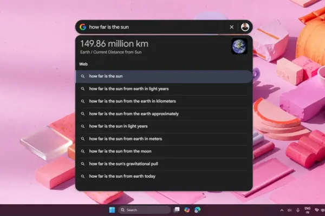325x216 pixels.
Task: Select highlighted suggestion 'how far is the sun'
Action: 164,76
